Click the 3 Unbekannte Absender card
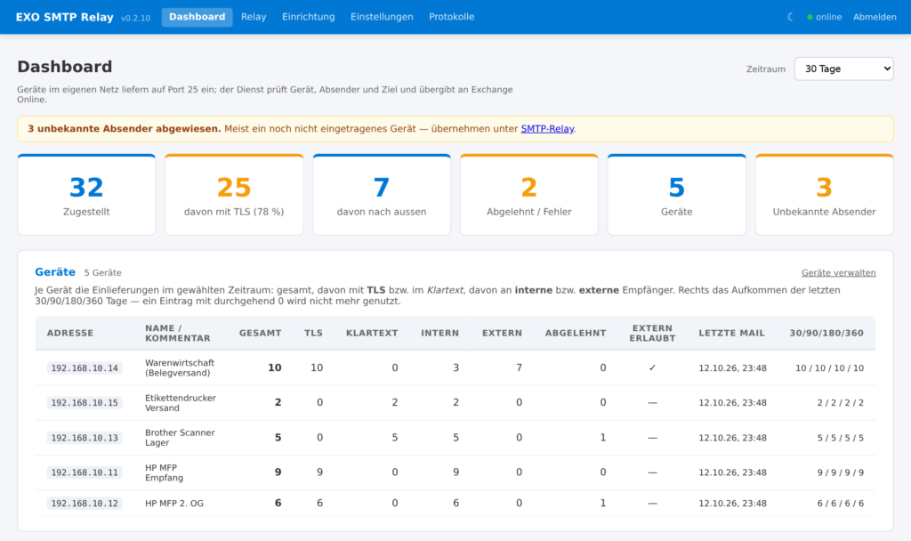The image size is (911, 541). click(x=825, y=195)
